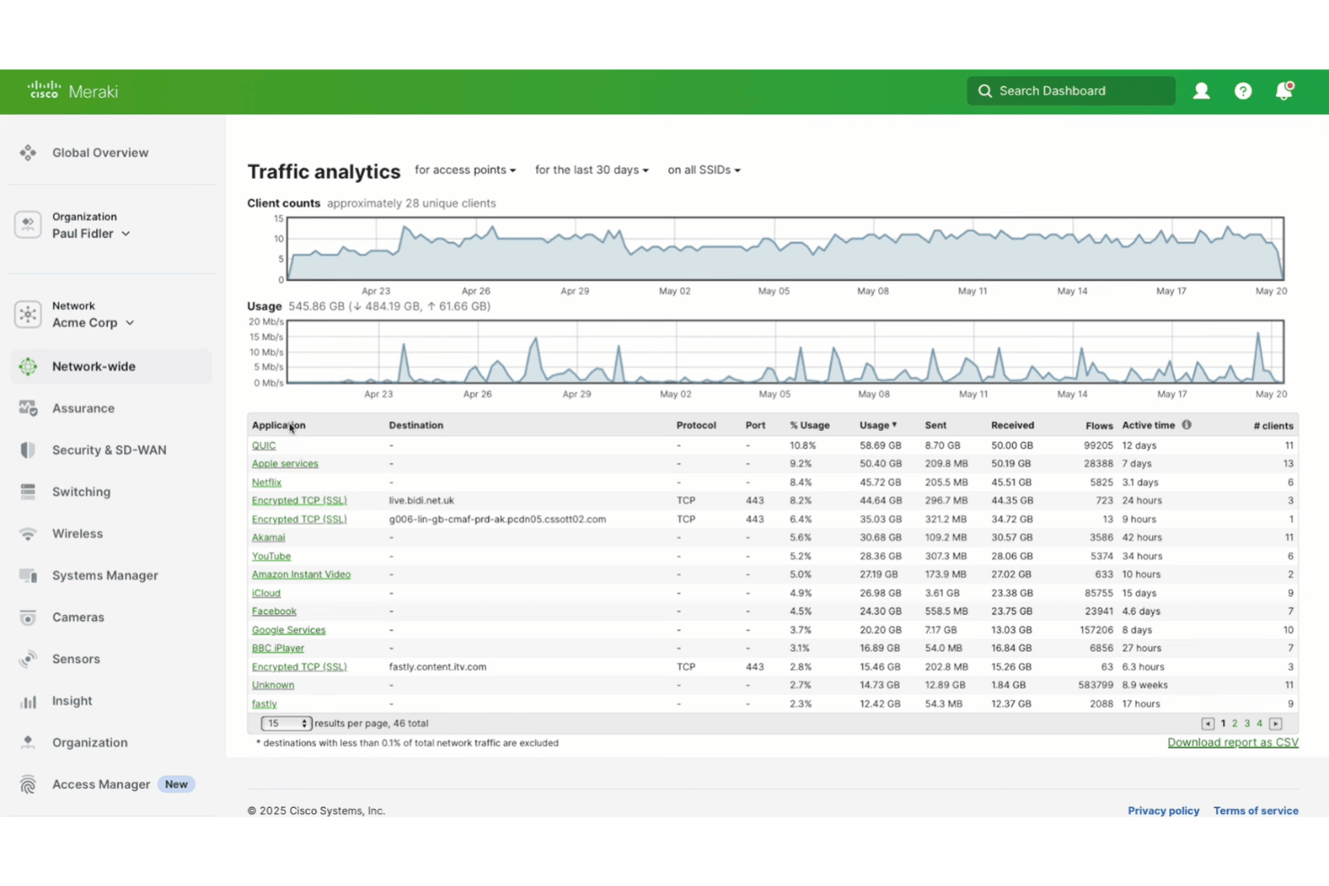Click the Sensors sidebar icon
The width and height of the screenshot is (1329, 886).
pyautogui.click(x=28, y=659)
